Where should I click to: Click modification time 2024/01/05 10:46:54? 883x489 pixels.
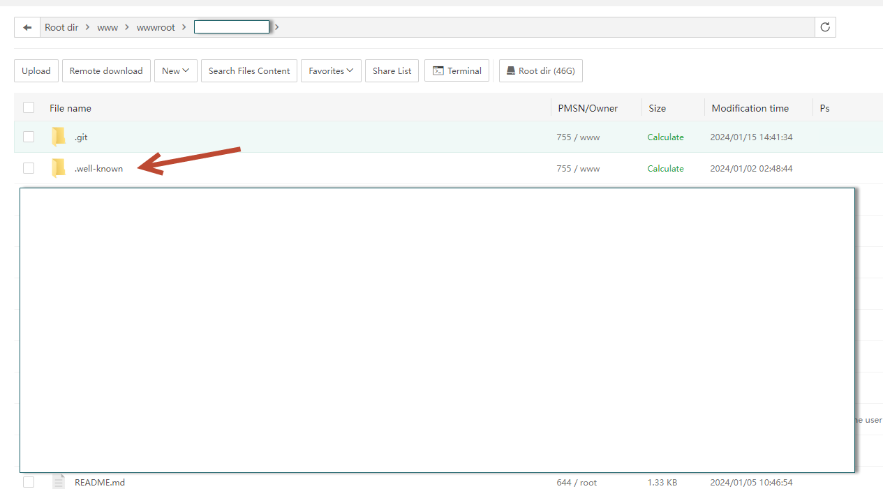coord(751,482)
